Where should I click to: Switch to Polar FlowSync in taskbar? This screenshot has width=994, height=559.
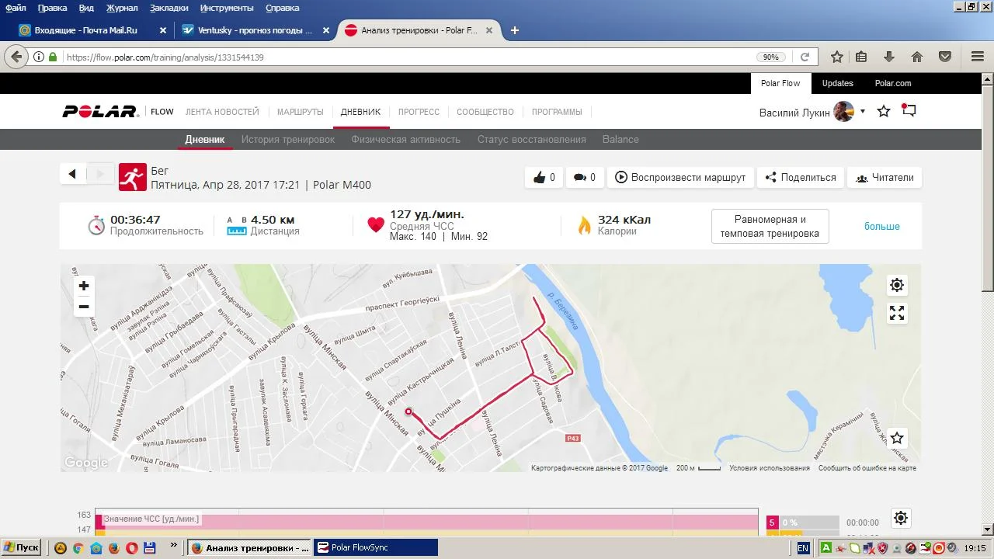[x=376, y=547]
